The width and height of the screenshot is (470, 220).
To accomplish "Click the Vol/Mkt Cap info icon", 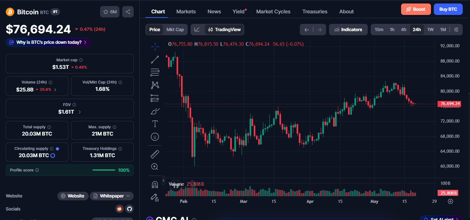I will coord(120,82).
